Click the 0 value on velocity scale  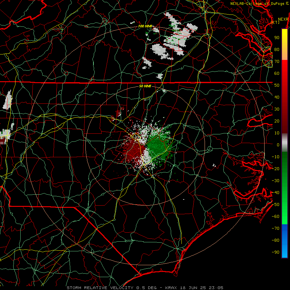(278, 145)
